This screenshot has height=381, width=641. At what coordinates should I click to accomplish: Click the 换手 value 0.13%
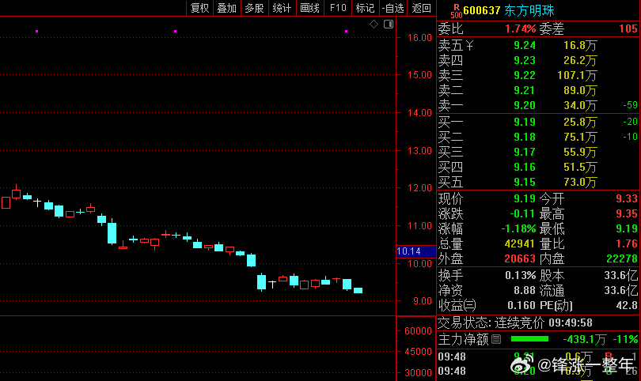pos(520,276)
